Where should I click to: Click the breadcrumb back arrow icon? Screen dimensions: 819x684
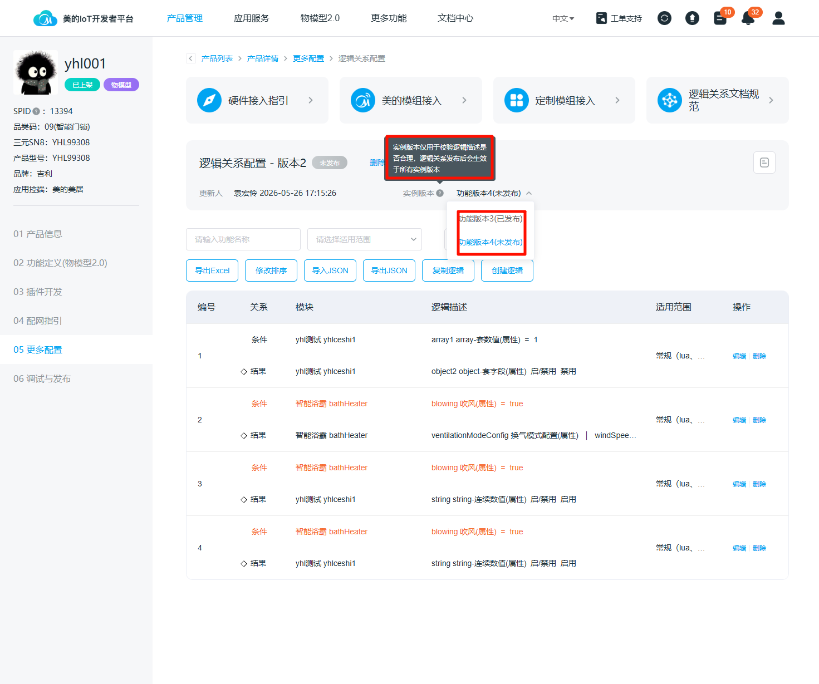point(191,58)
